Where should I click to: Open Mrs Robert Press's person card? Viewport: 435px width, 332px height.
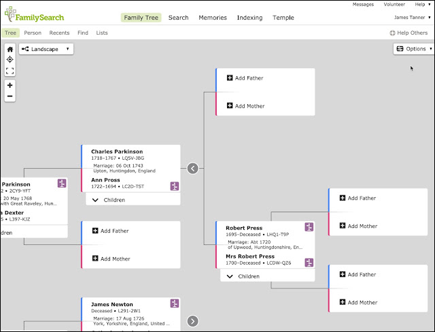point(250,256)
